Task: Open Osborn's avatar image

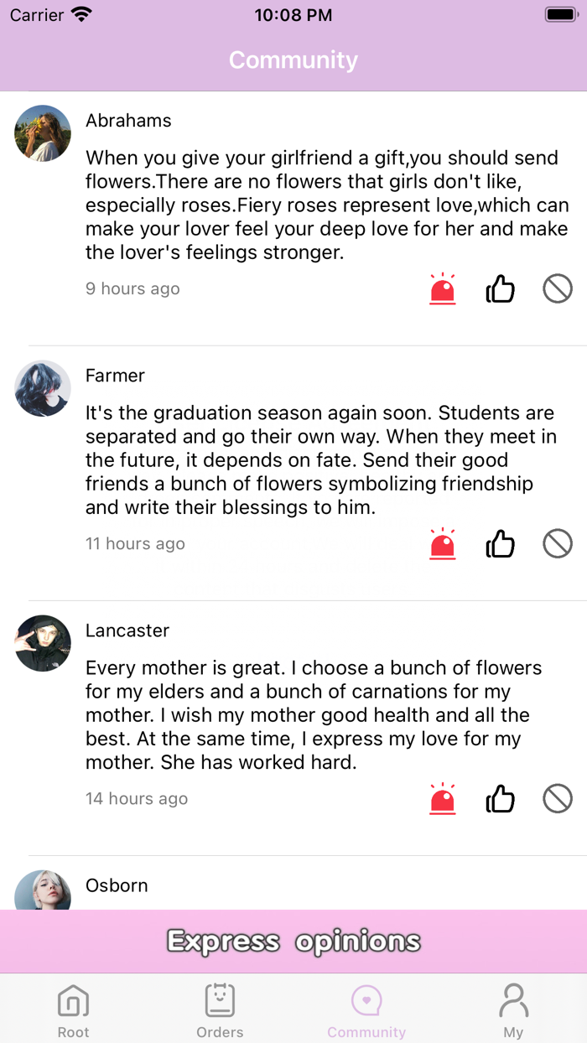Action: click(x=43, y=891)
